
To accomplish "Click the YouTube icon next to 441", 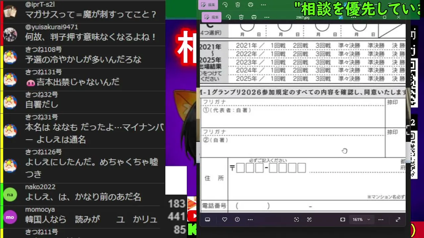I will pyautogui.click(x=191, y=217).
